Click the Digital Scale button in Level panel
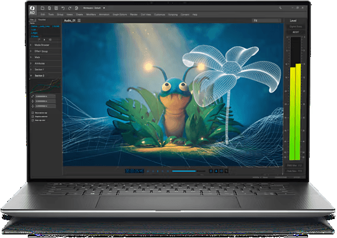 (296, 27)
